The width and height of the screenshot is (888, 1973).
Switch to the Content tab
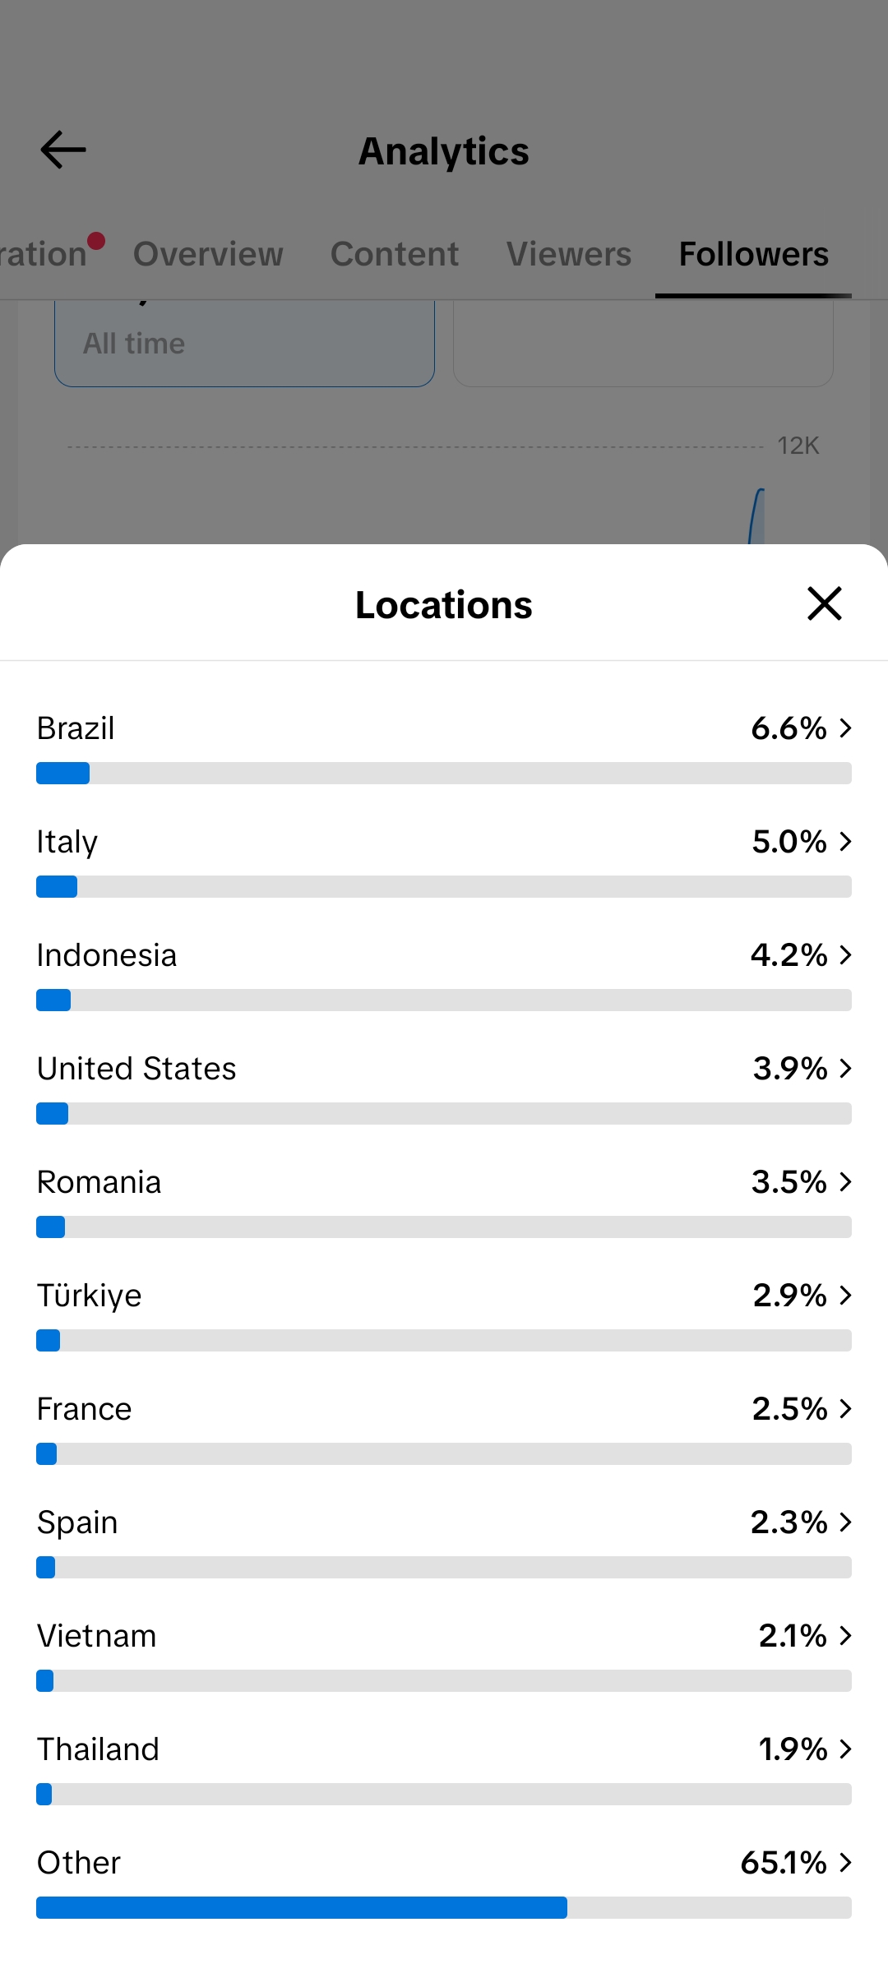click(395, 254)
